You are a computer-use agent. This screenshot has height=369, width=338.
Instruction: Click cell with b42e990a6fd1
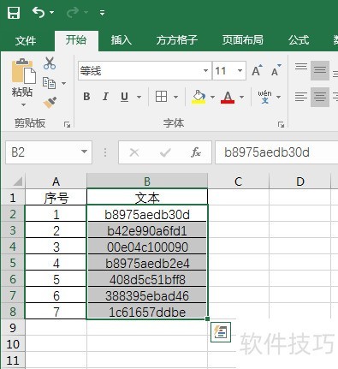pos(147,230)
